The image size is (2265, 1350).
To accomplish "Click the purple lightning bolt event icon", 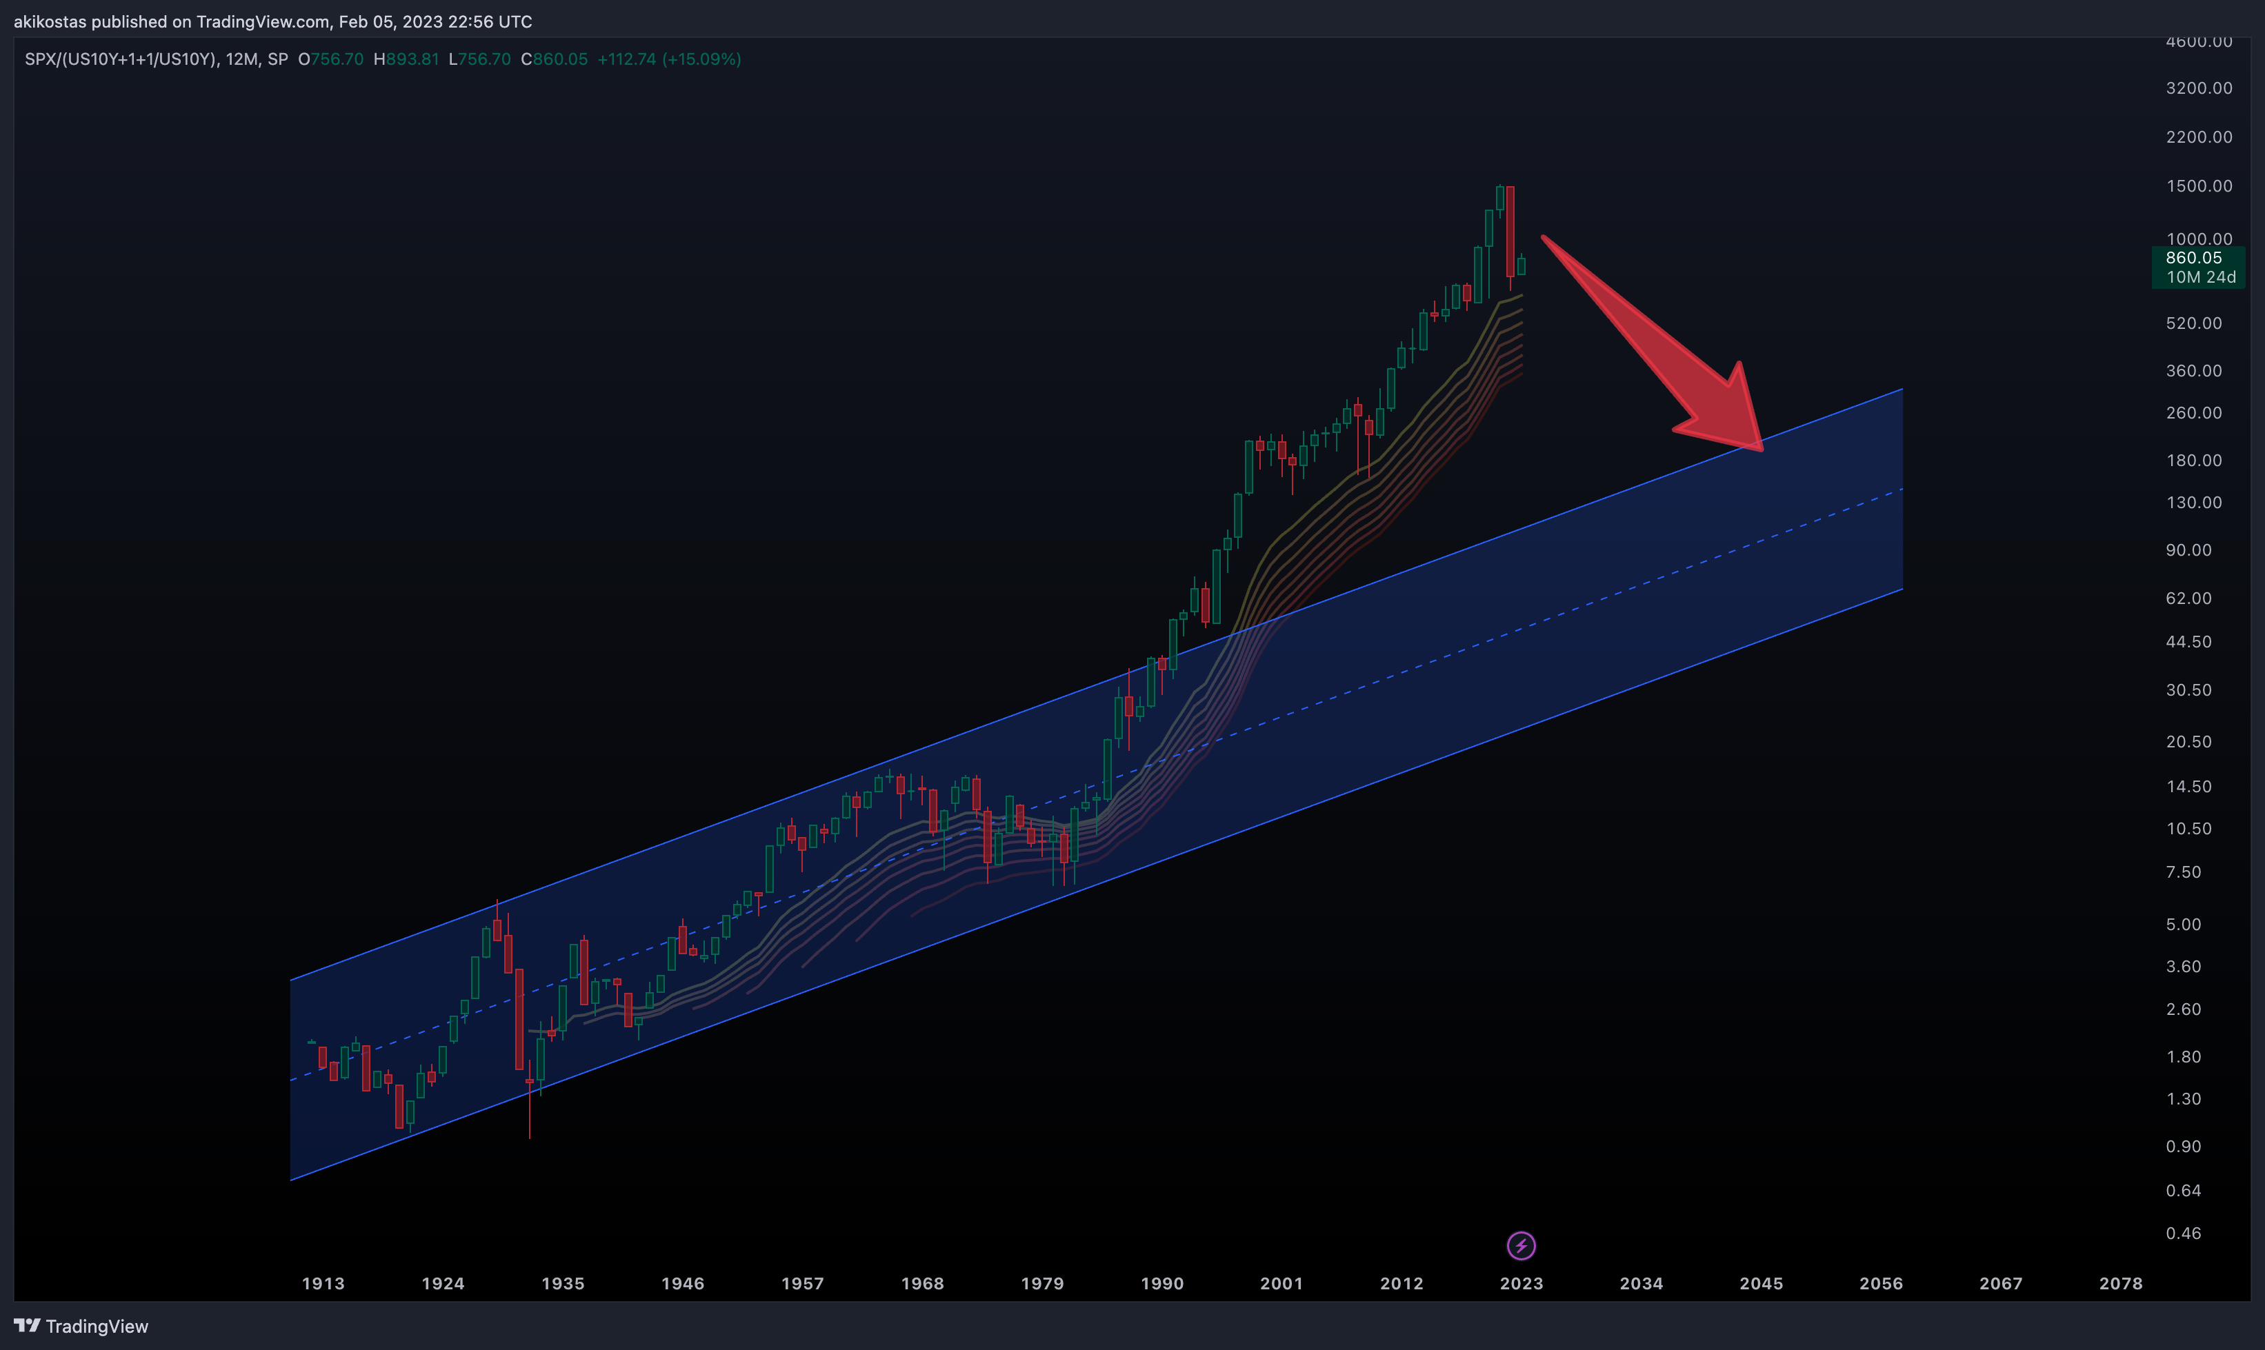I will [1521, 1245].
